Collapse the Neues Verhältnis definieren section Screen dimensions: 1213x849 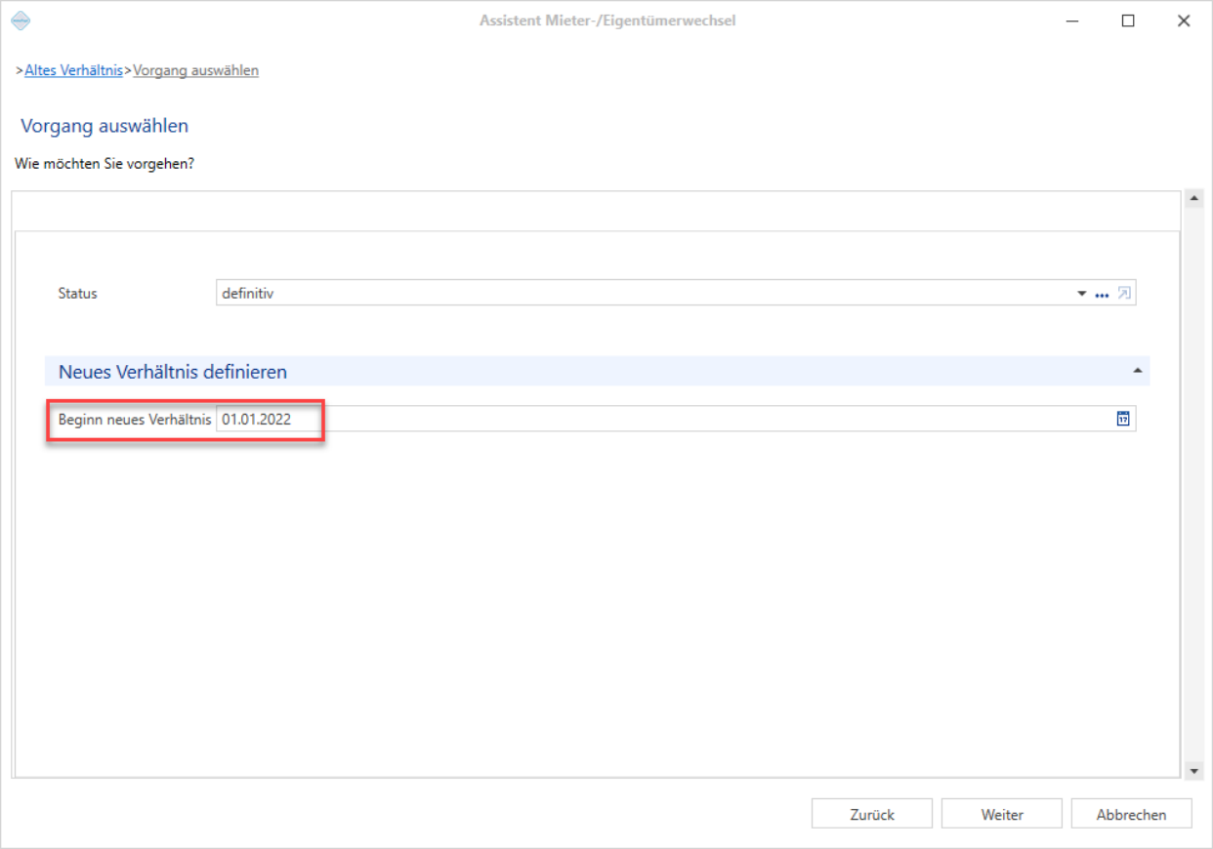pos(1137,371)
